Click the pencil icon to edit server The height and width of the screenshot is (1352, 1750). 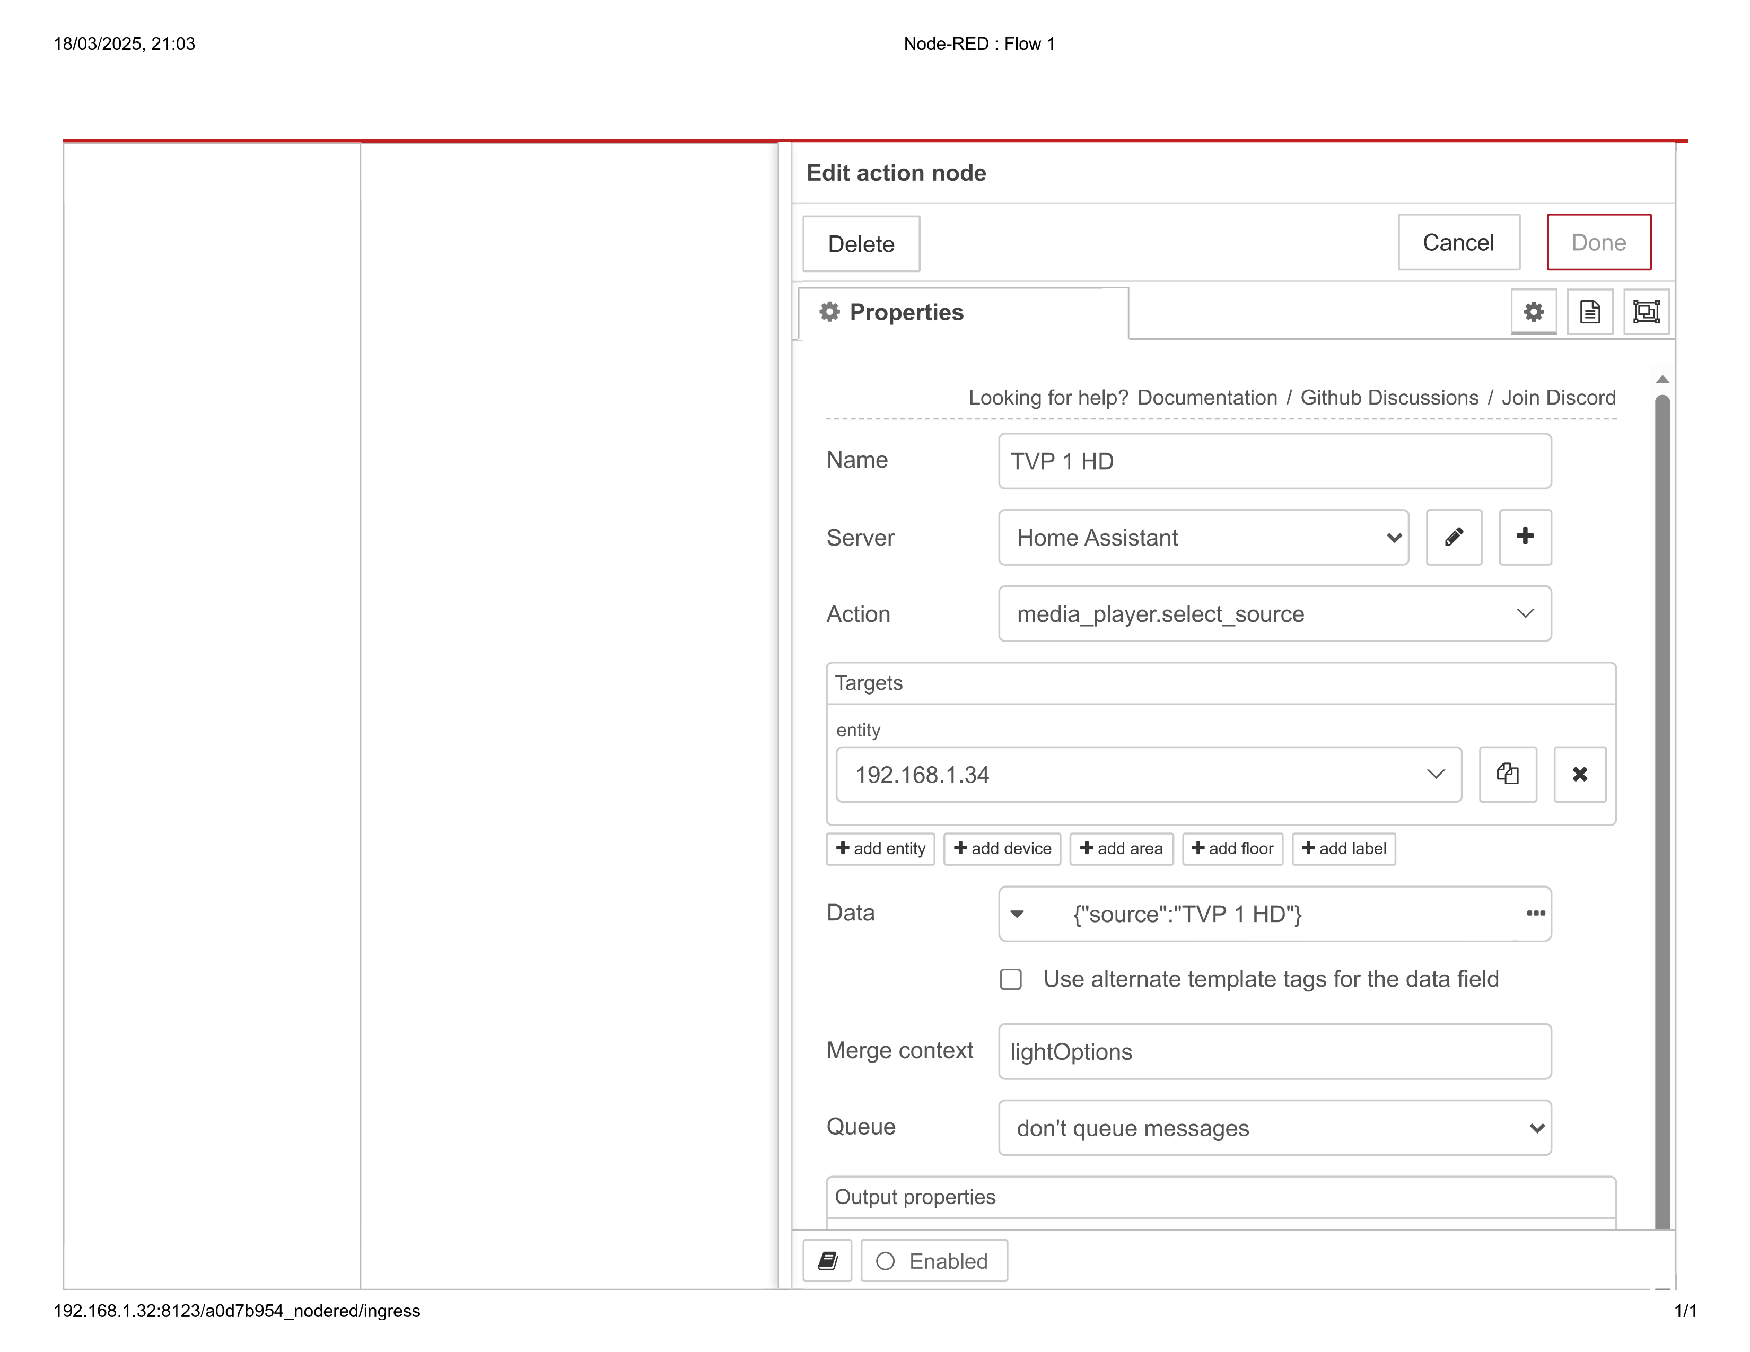tap(1454, 537)
